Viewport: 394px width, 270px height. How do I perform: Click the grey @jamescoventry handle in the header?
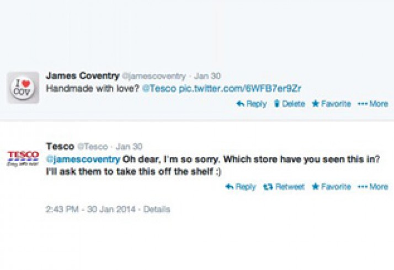(153, 76)
